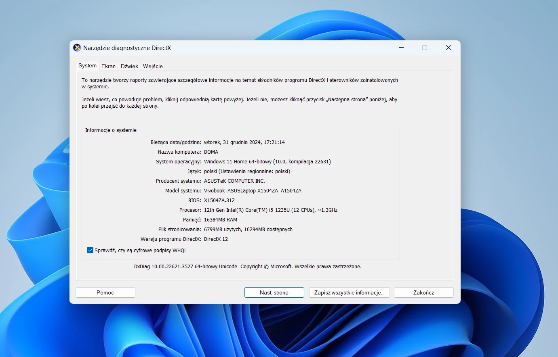The height and width of the screenshot is (357, 558).
Task: Click the 'Procesor:' label
Action: [x=190, y=210]
